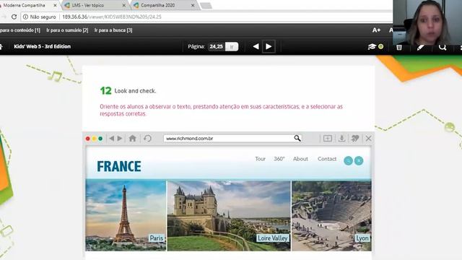The width and height of the screenshot is (462, 260).
Task: Open the Paris Eiffel Tower photo
Action: click(x=126, y=216)
